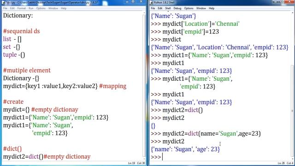The image size is (295, 166).
Task: Click 'mydict2=dict()' line in editor
Action: pos(47,157)
